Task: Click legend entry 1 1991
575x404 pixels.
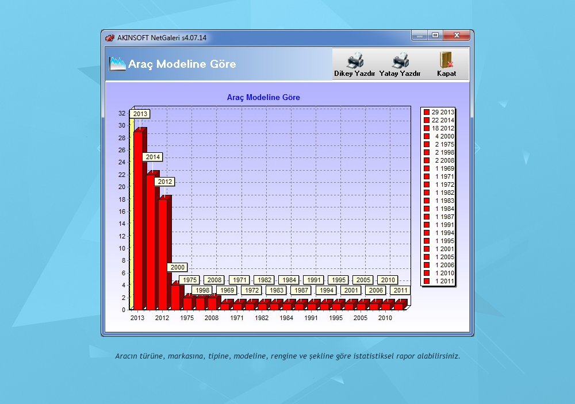Action: point(439,225)
